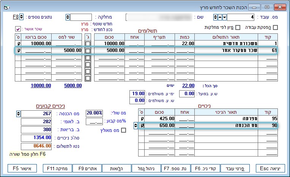The width and height of the screenshot is (290, 177).
Task: Check the ג' box for שכר ממקור אחר row
Action: 88,51
